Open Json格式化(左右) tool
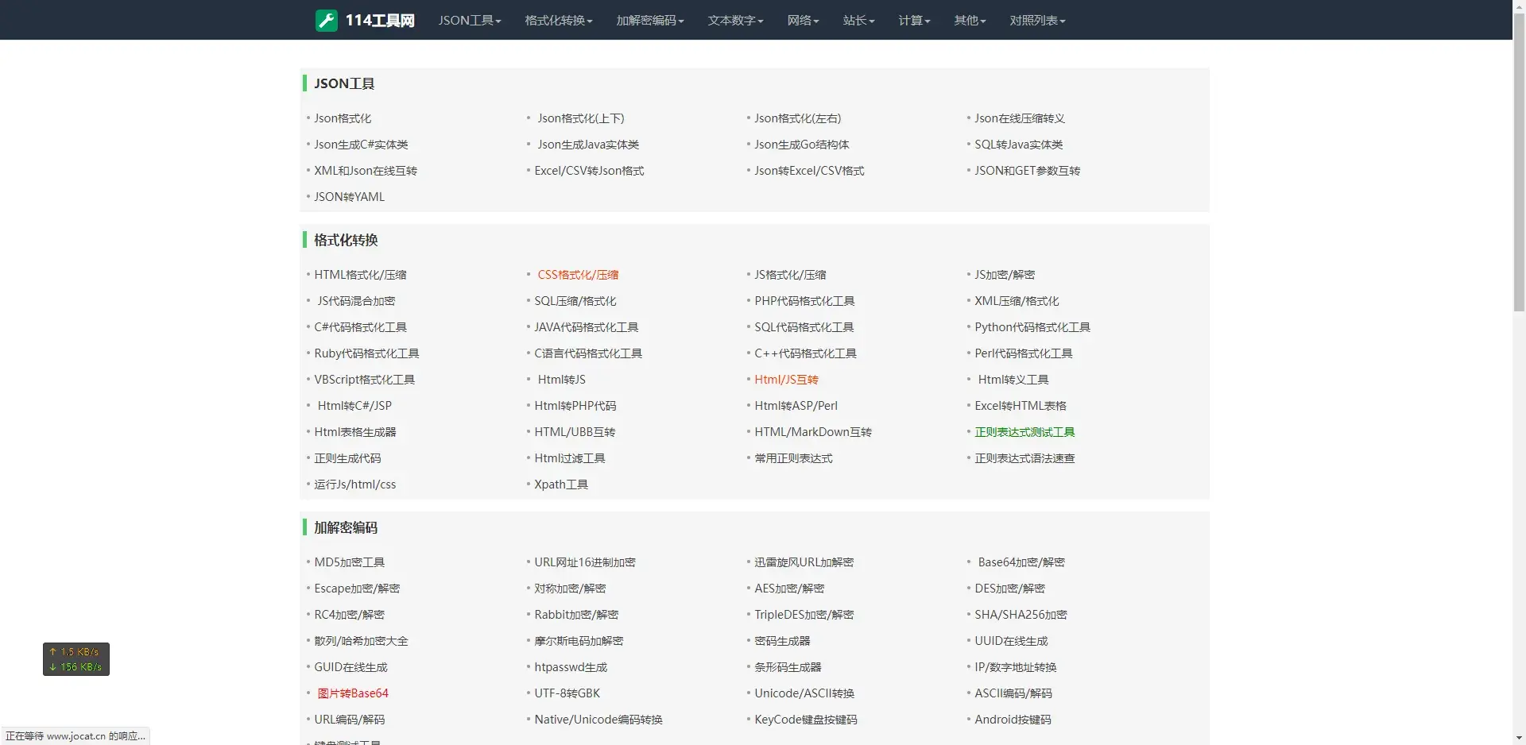 (x=798, y=118)
